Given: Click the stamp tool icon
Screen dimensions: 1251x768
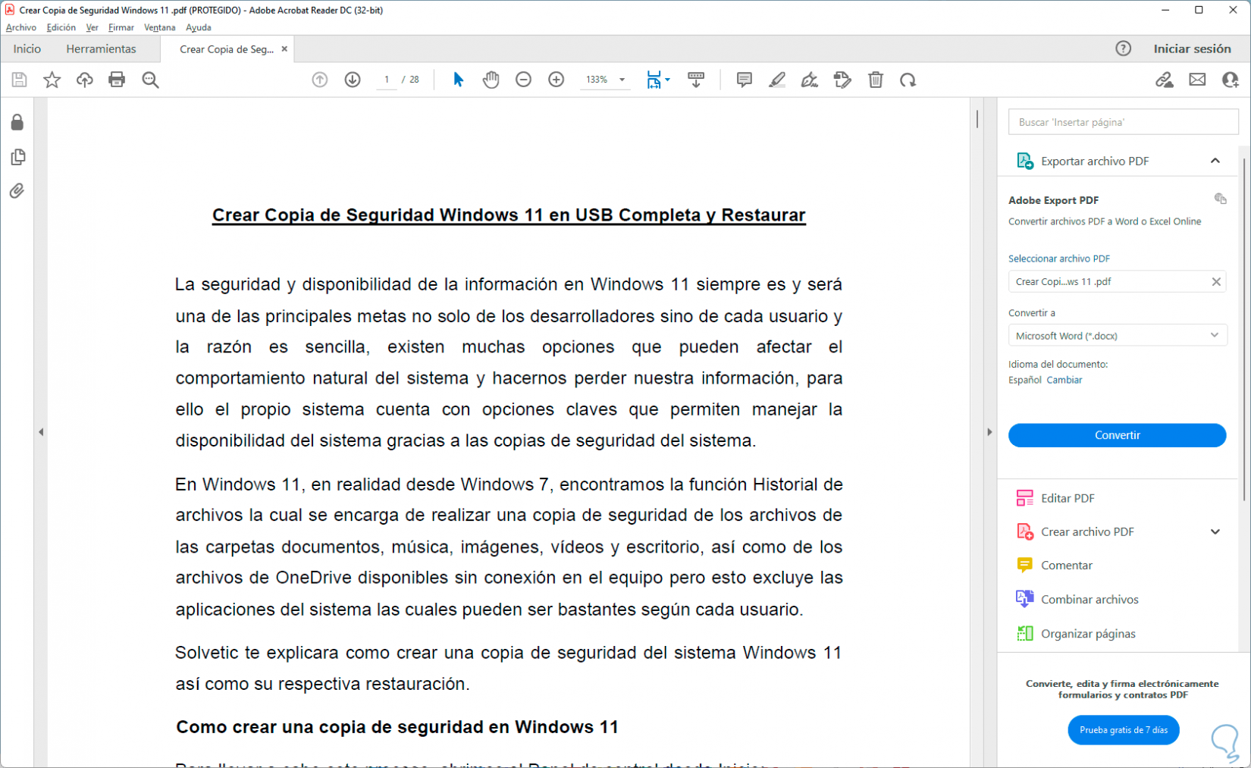Looking at the screenshot, I should (842, 80).
